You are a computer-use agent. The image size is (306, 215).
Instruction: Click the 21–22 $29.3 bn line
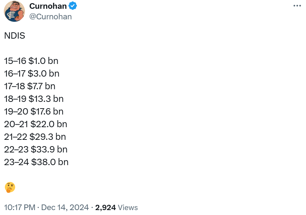(35, 137)
